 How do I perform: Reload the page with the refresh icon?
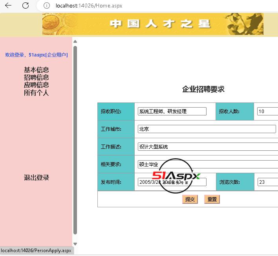(26, 5)
